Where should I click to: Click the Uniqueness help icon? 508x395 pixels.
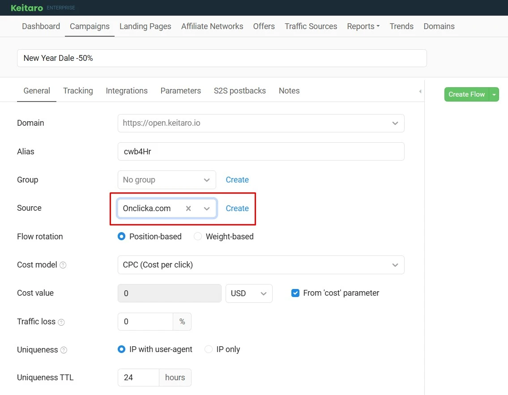(x=64, y=350)
